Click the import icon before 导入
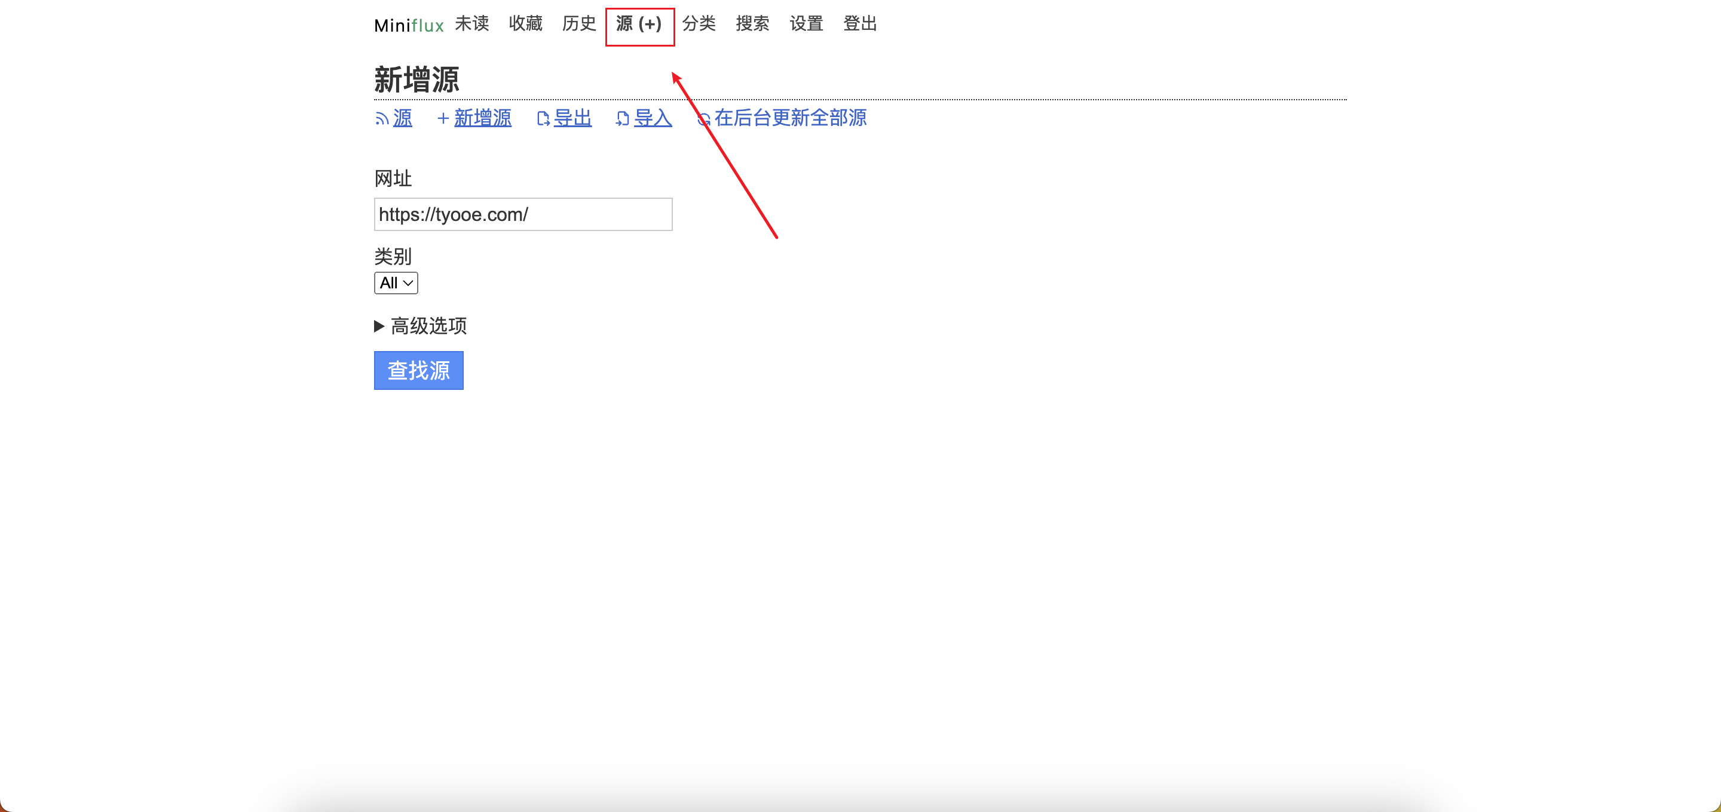This screenshot has width=1721, height=812. tap(622, 118)
